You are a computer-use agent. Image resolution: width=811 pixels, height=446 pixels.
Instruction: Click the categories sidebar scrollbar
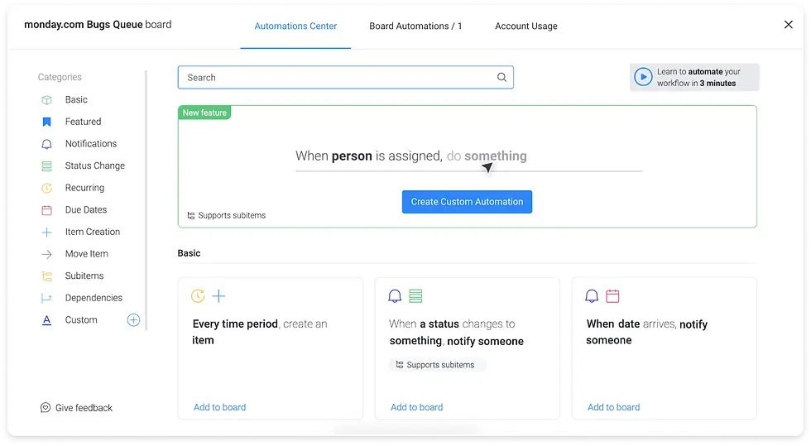coord(146,199)
